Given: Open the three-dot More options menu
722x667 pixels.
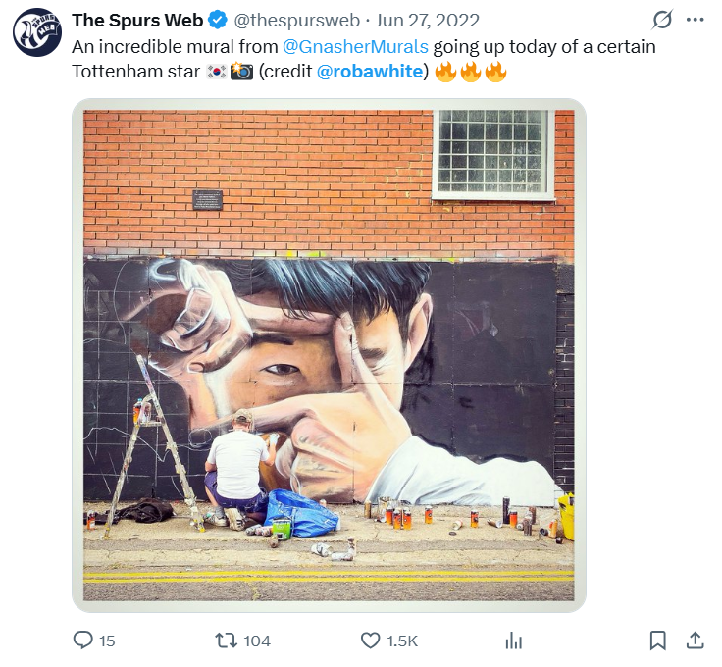Looking at the screenshot, I should [x=696, y=20].
